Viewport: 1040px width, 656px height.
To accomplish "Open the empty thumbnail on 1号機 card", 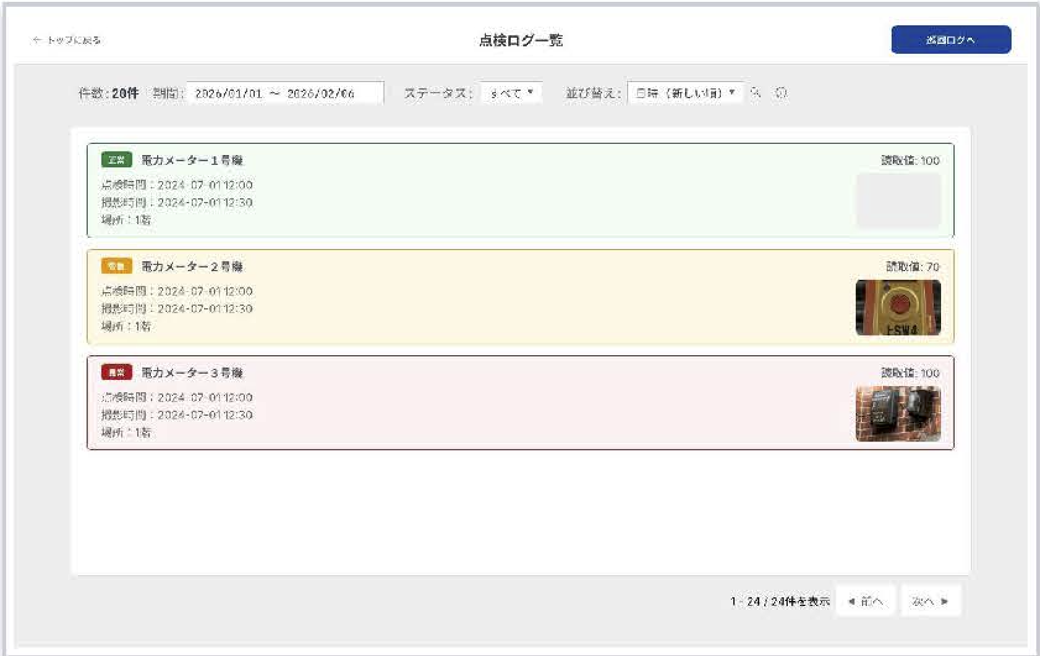I will pos(898,201).
